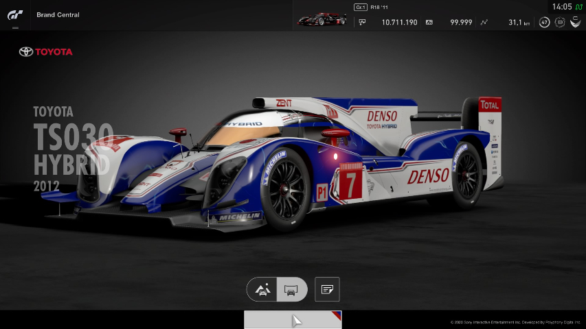Open the car description notes button

tap(327, 290)
